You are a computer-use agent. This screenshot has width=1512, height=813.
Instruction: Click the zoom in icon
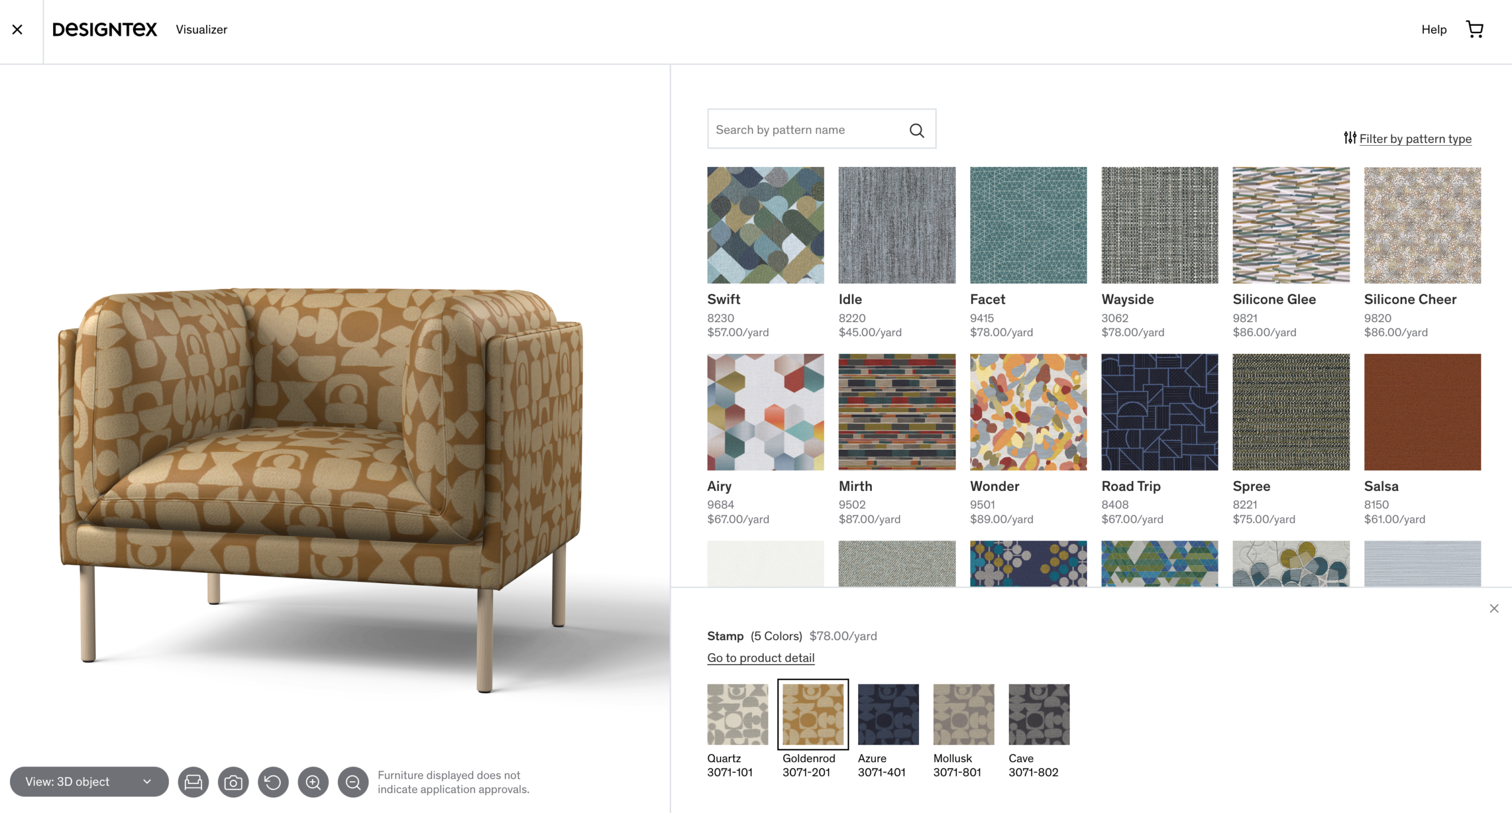314,781
